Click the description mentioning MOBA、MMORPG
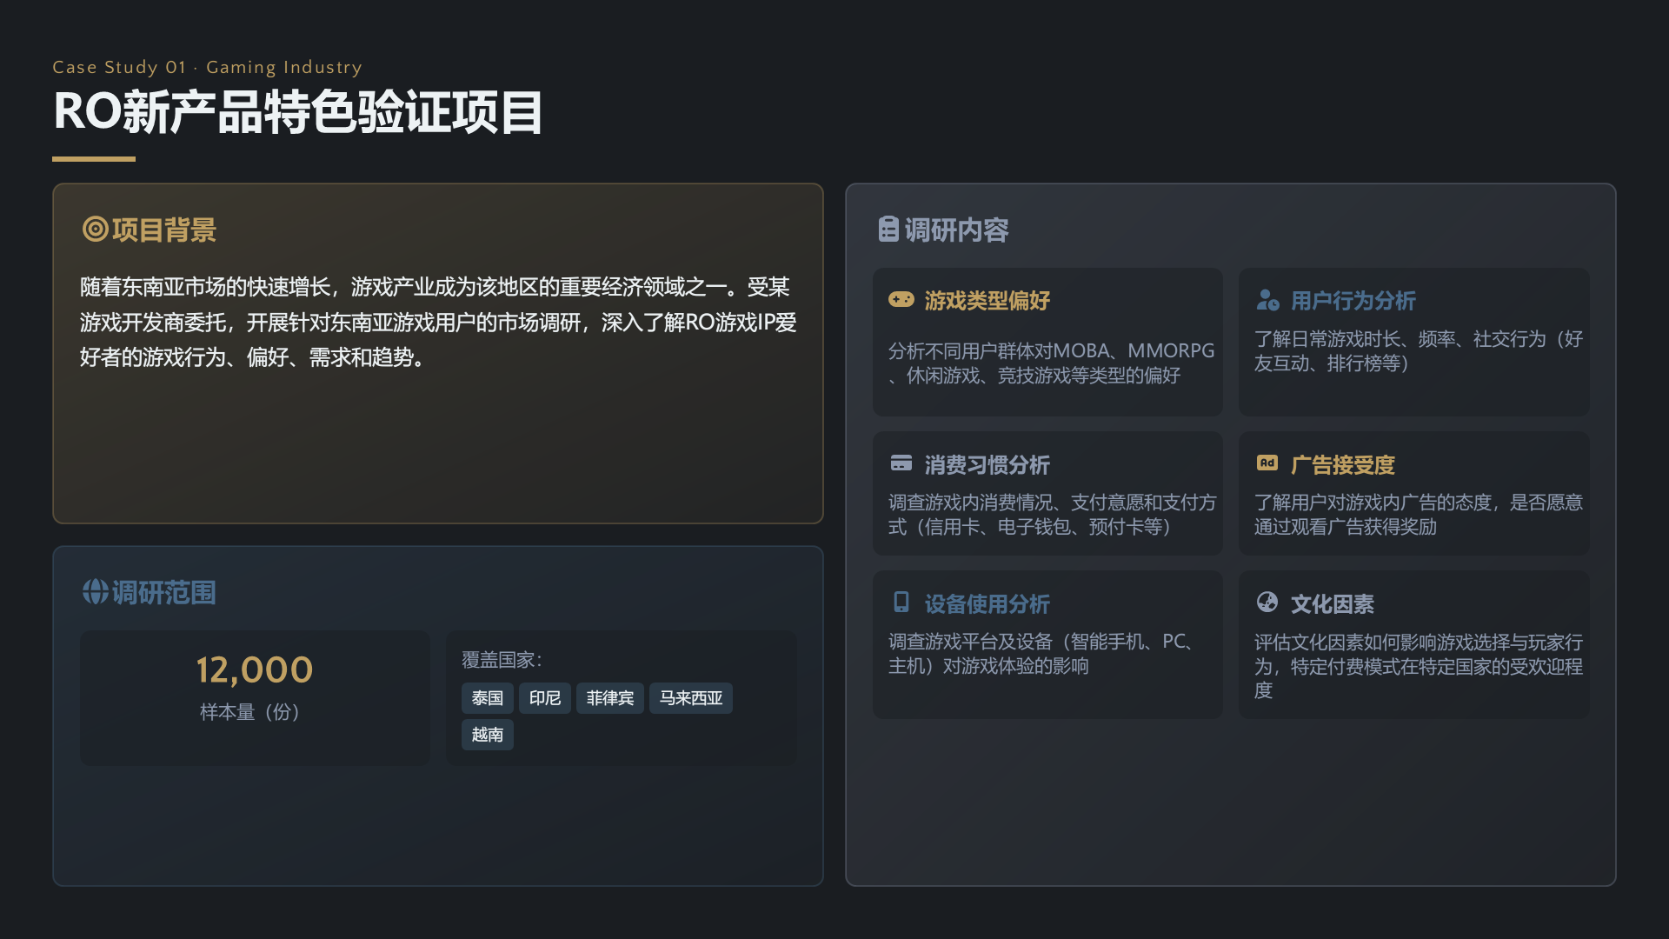Image resolution: width=1669 pixels, height=939 pixels. pos(1051,363)
